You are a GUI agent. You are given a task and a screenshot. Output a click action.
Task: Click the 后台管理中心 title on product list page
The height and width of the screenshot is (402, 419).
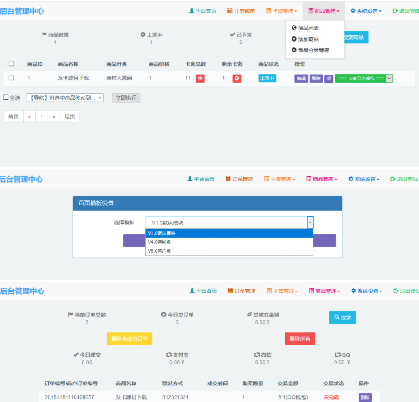tap(22, 11)
